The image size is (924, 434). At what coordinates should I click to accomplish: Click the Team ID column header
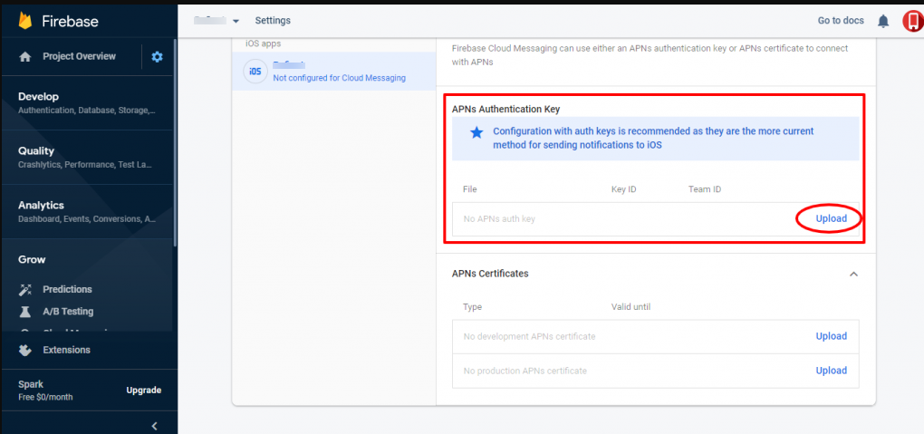click(x=704, y=189)
